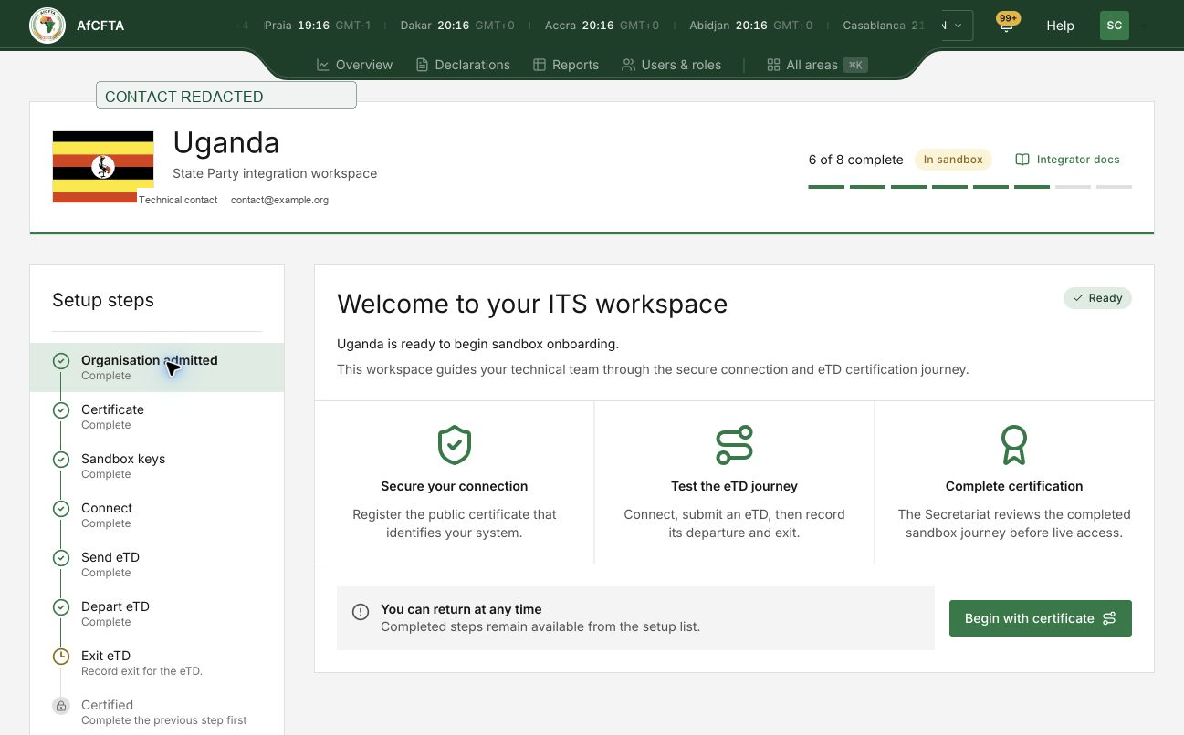The height and width of the screenshot is (735, 1184).
Task: Select the Organisation admitted setup step
Action: click(x=157, y=367)
